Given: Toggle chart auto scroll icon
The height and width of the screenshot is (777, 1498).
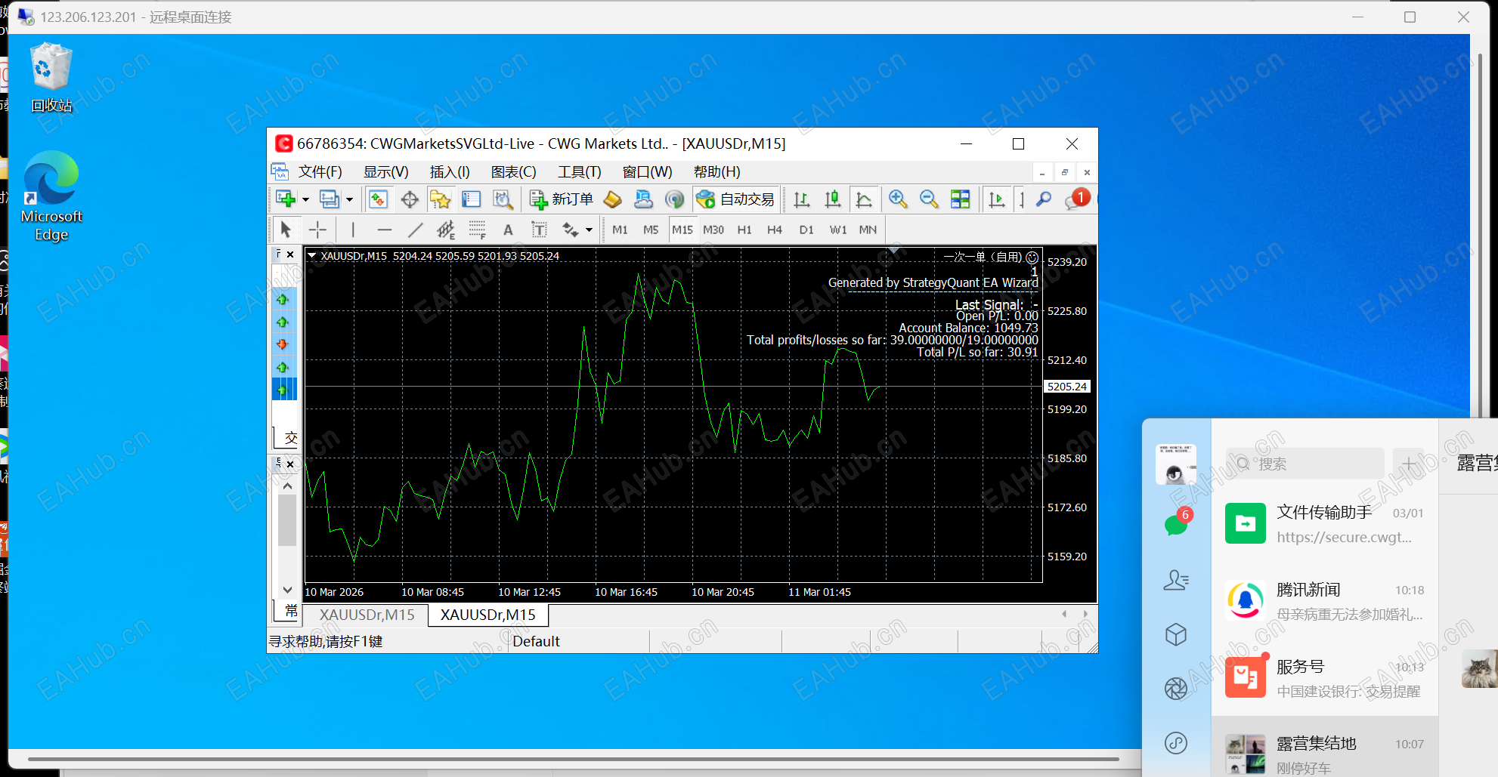Looking at the screenshot, I should tap(997, 199).
